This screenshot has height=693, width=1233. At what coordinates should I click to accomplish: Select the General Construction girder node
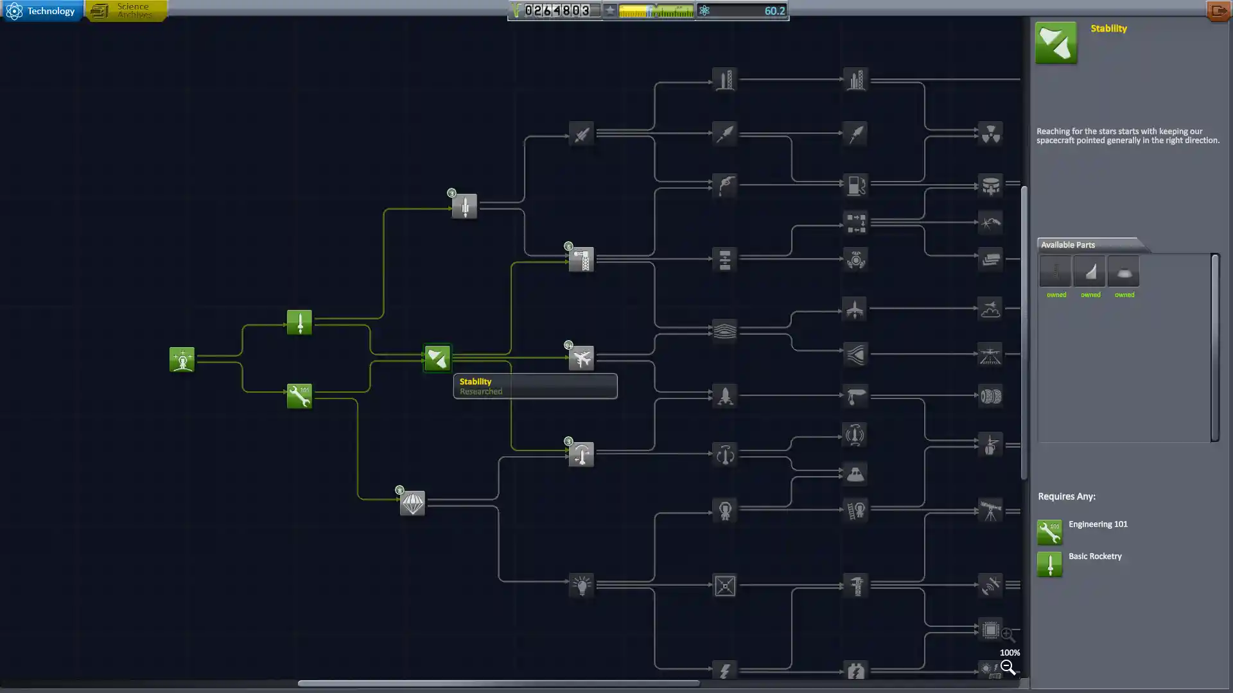(x=581, y=260)
